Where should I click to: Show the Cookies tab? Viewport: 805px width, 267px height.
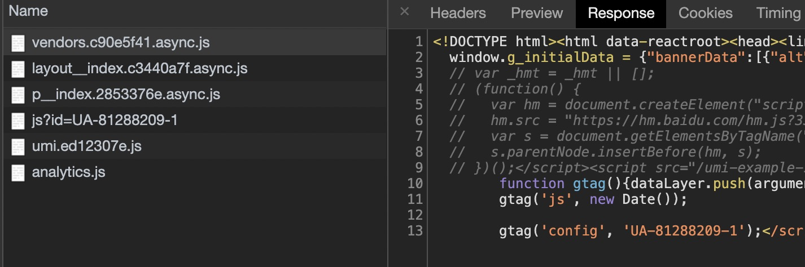705,14
